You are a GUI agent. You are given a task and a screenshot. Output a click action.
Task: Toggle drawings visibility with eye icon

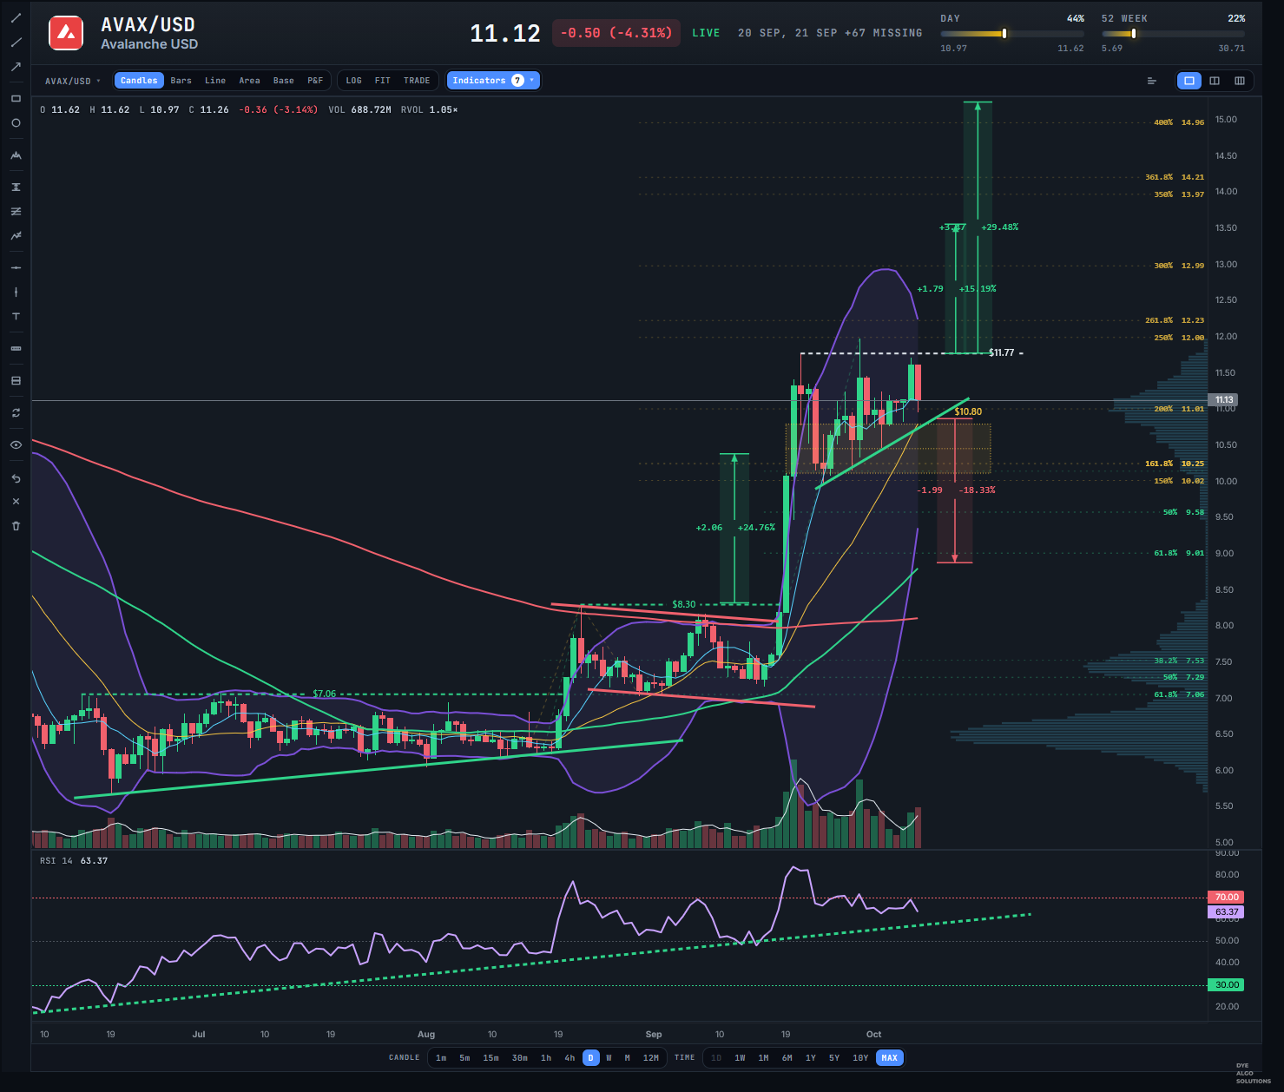(16, 444)
